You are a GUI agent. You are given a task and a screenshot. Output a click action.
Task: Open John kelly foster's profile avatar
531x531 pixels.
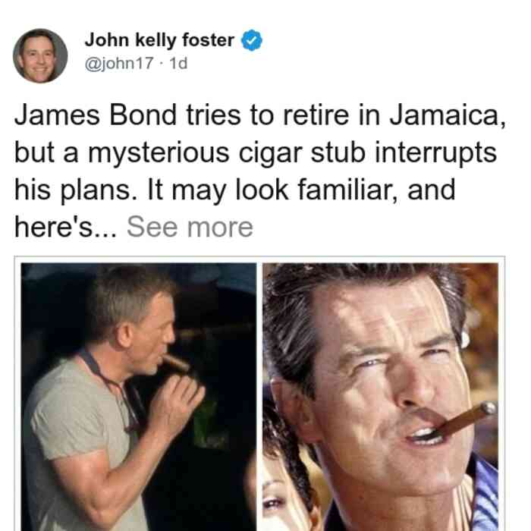click(x=40, y=56)
